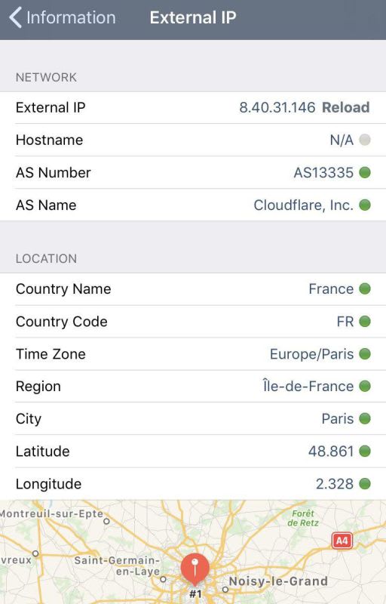This screenshot has height=604, width=386.
Task: Tap the green City status dot
Action: (x=364, y=418)
